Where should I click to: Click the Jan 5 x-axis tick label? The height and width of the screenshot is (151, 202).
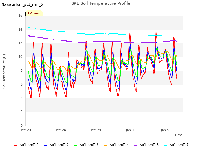[165, 130]
